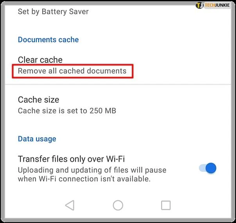Tap 'Cache size is set to 250 MB'
236x223 pixels.
67,111
